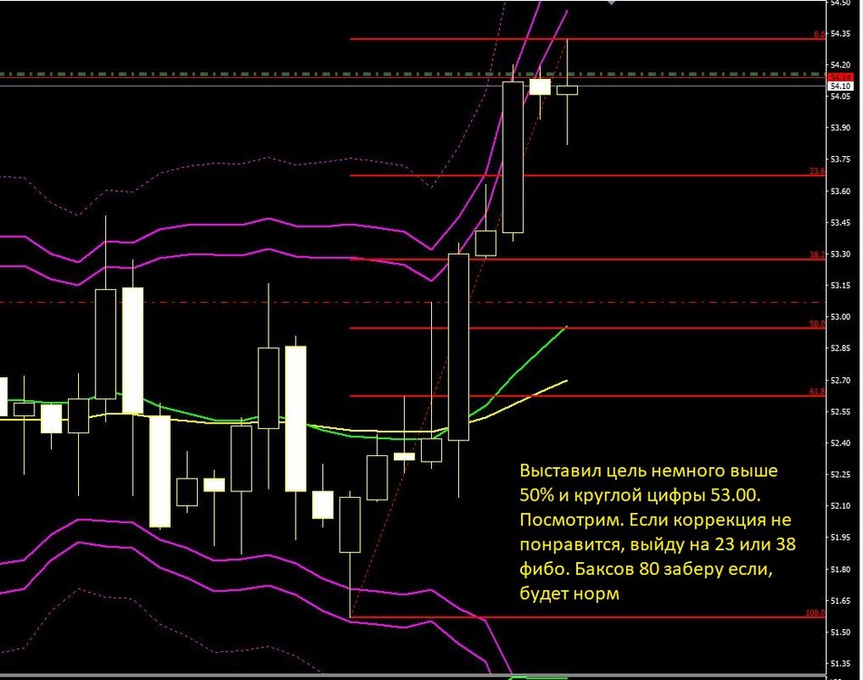Click price scale value 53.45
The height and width of the screenshot is (680, 863).
pyautogui.click(x=840, y=223)
